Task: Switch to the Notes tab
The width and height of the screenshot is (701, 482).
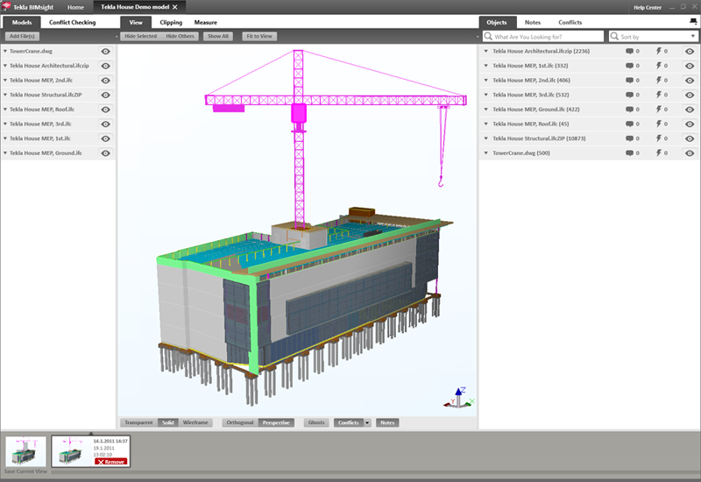Action: pyautogui.click(x=533, y=22)
